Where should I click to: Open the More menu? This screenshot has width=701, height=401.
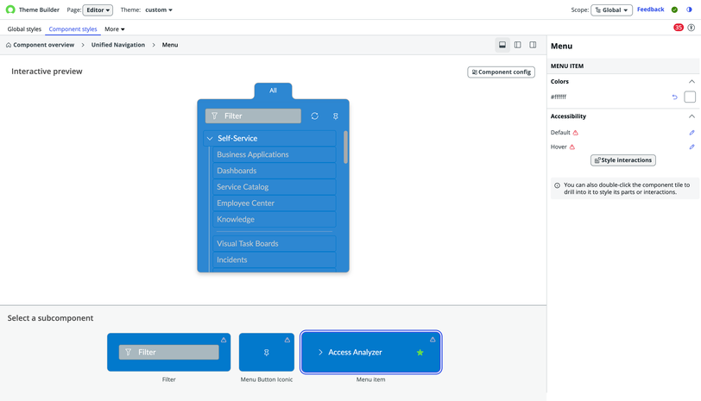tap(114, 29)
